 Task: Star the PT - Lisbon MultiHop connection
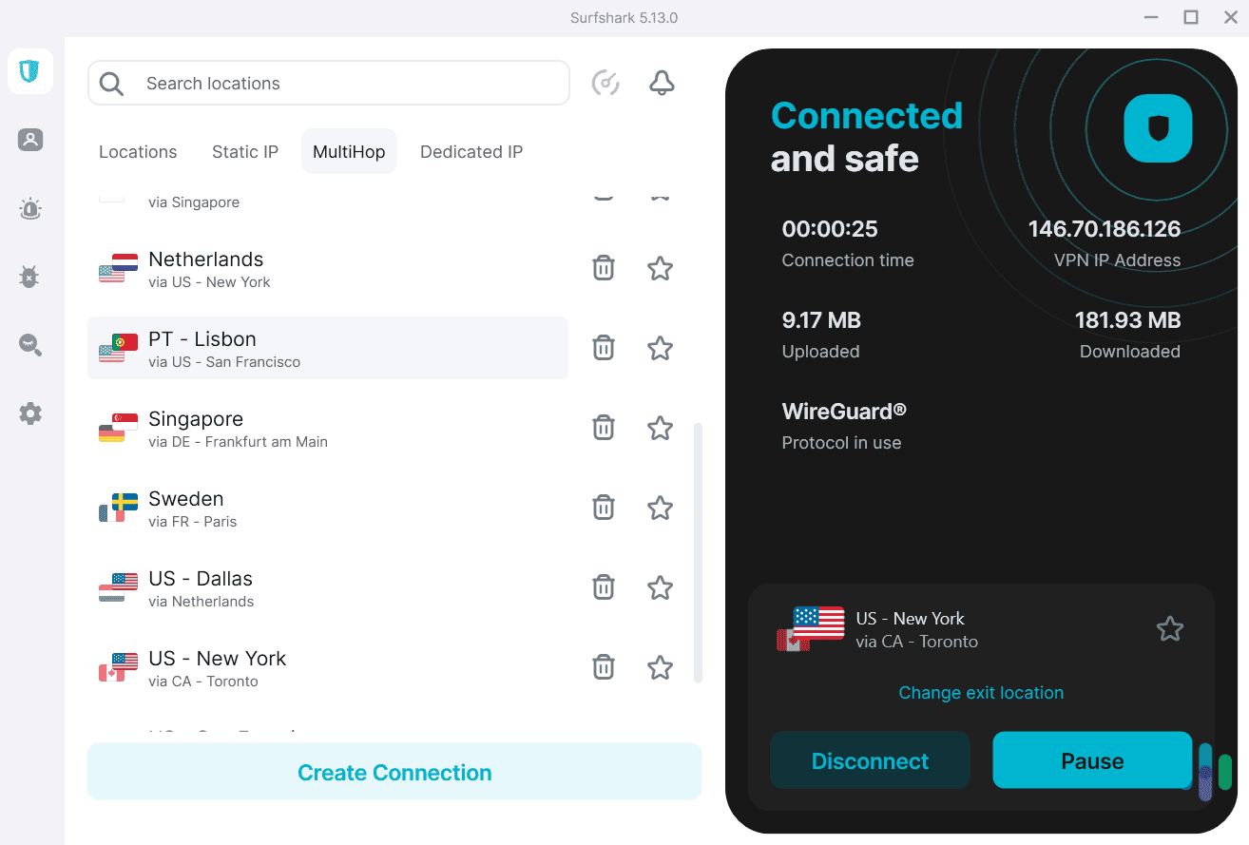pos(660,348)
